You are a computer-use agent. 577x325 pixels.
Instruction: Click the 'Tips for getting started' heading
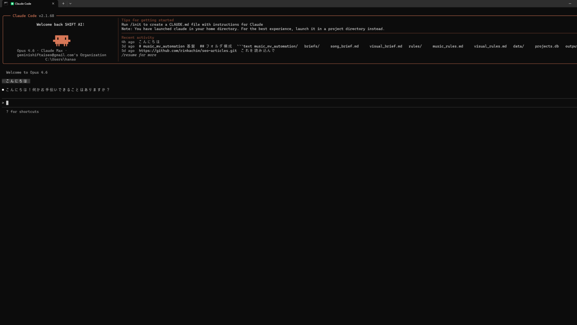click(x=147, y=20)
